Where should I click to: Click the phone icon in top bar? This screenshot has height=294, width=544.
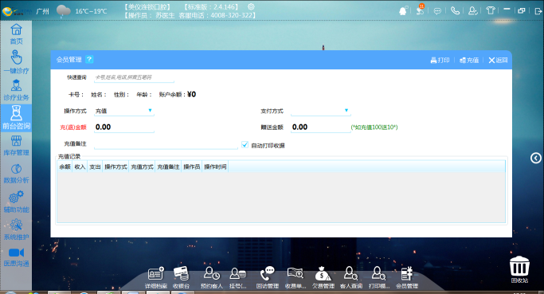click(x=455, y=11)
